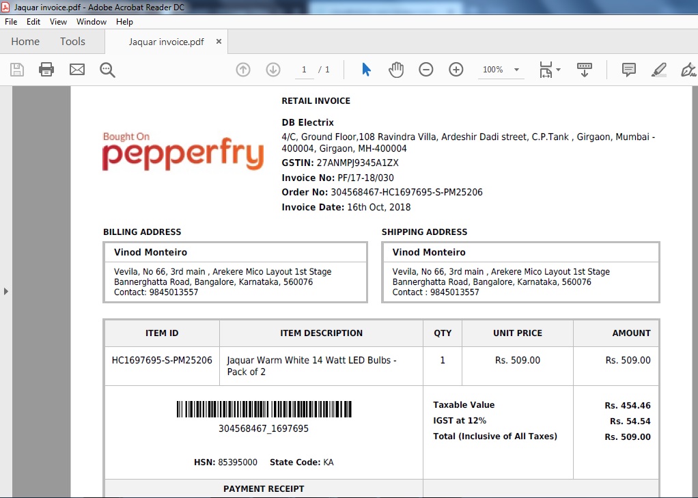Go to the next page arrow
The image size is (698, 498).
[273, 70]
